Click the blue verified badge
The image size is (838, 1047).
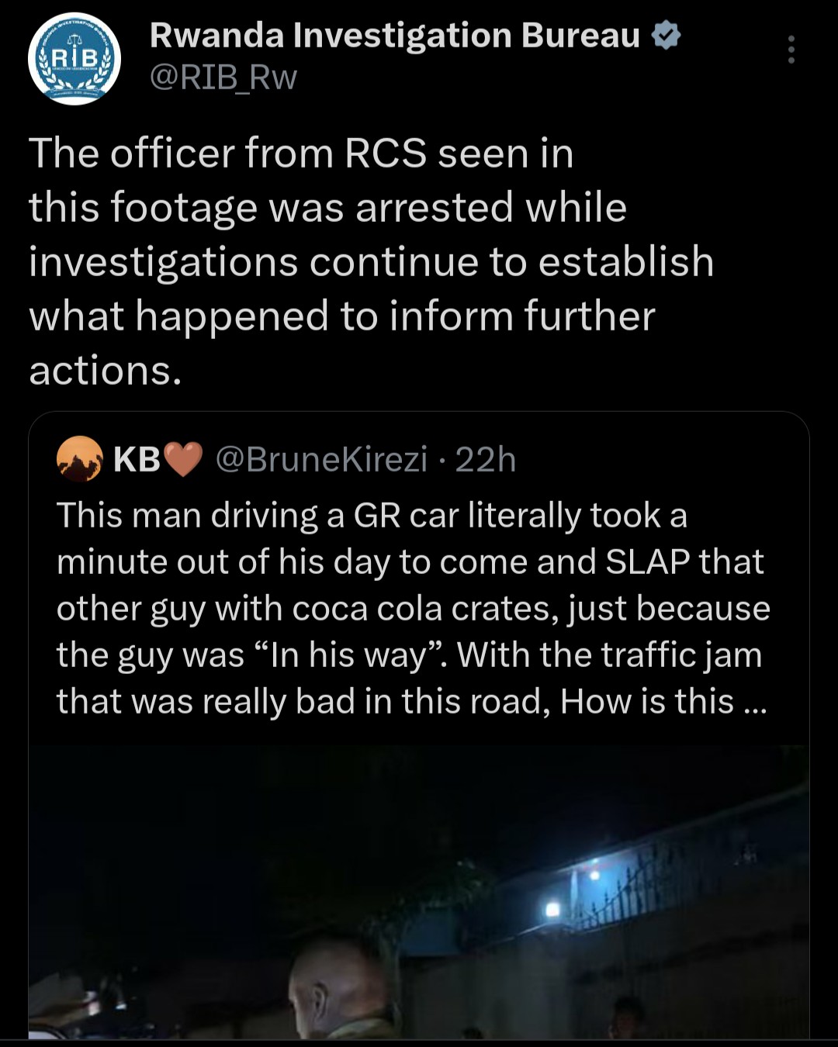click(667, 36)
